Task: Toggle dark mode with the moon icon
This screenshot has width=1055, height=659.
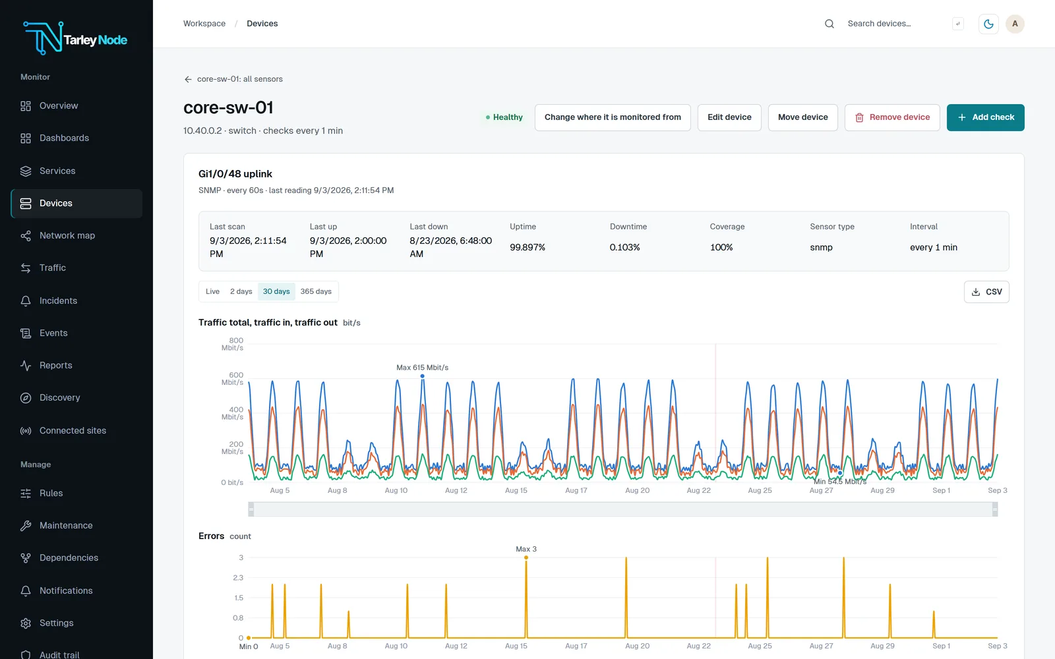Action: [988, 24]
